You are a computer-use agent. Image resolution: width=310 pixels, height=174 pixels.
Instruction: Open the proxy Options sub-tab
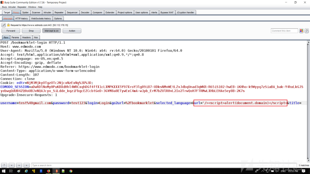click(x=58, y=19)
